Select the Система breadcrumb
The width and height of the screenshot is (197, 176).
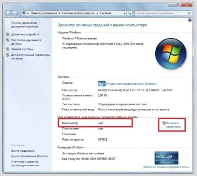105,13
